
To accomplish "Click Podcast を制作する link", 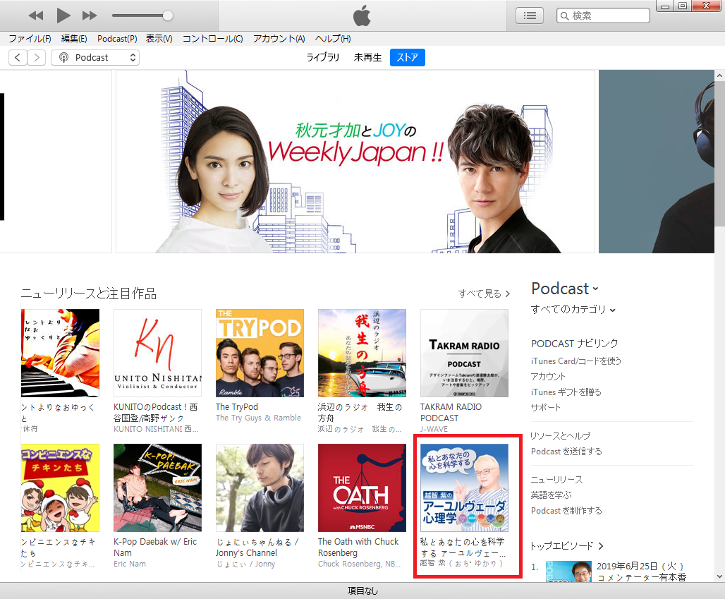I will click(566, 511).
